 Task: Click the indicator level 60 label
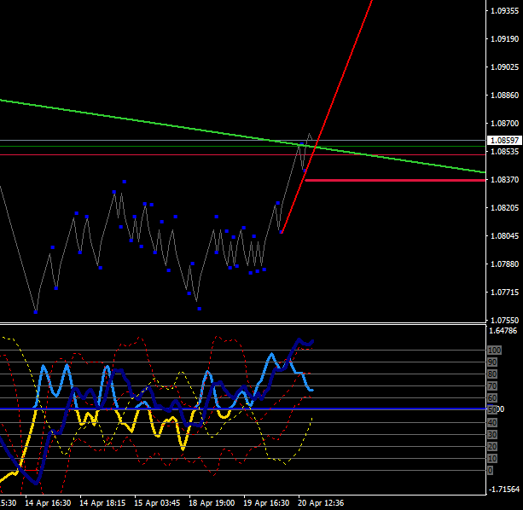(492, 397)
